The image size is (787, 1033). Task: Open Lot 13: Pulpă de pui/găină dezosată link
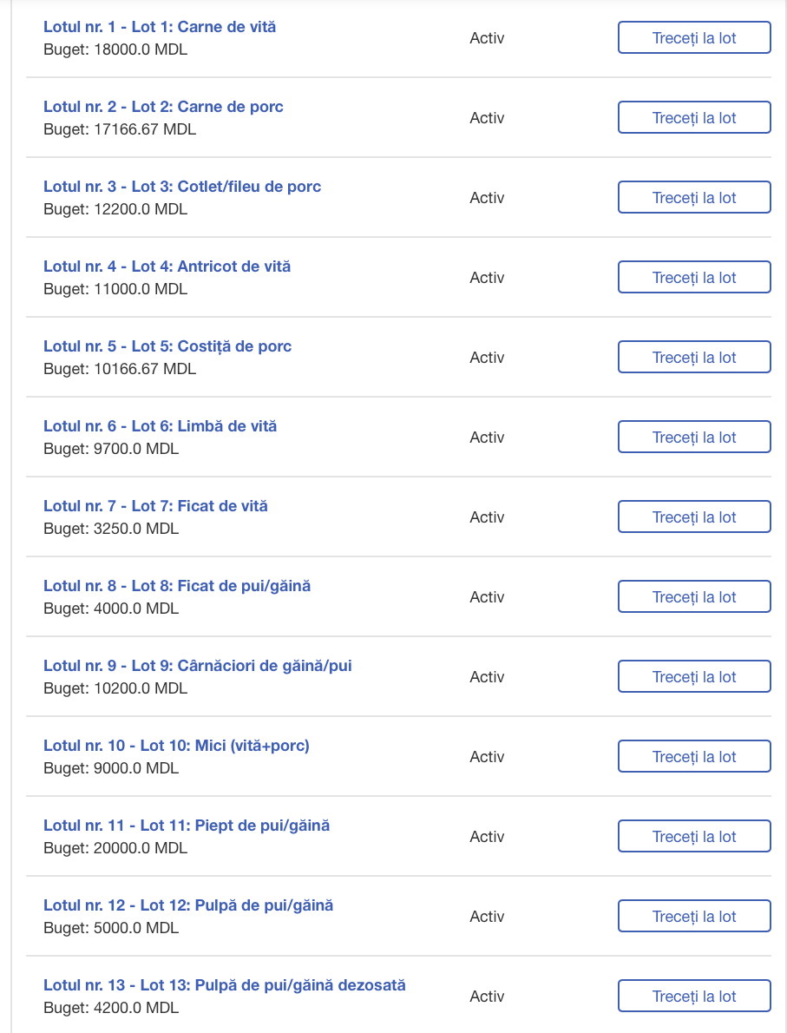pyautogui.click(x=225, y=985)
